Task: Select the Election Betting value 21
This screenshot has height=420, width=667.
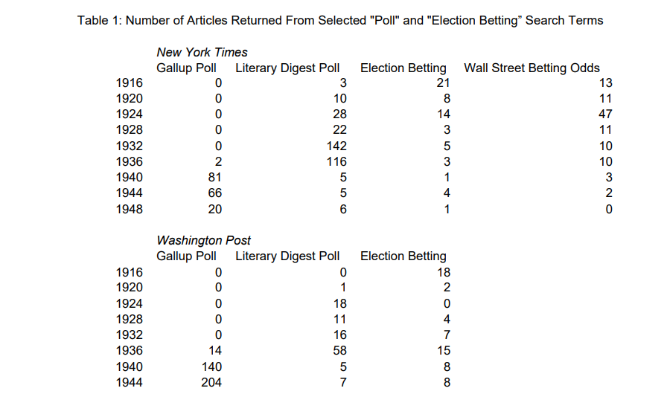Action: coord(443,83)
